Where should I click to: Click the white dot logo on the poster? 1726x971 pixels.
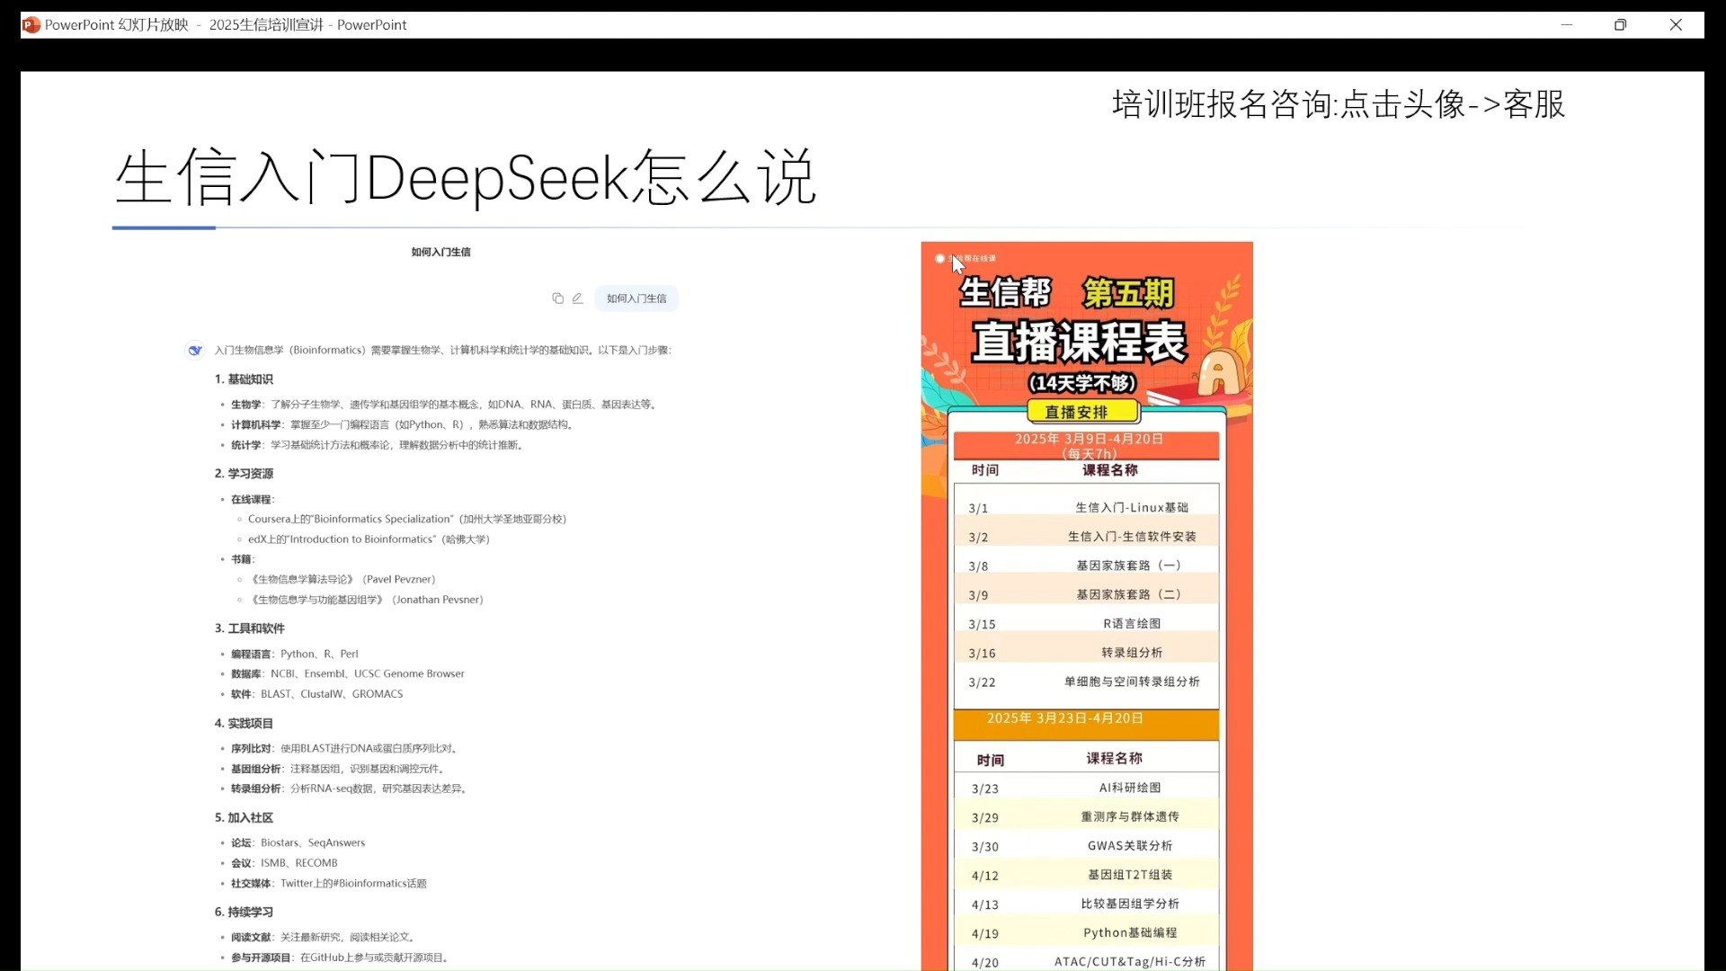tap(939, 259)
